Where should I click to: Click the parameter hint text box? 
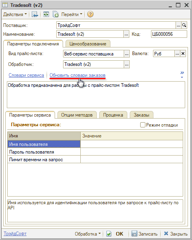click(x=95, y=211)
